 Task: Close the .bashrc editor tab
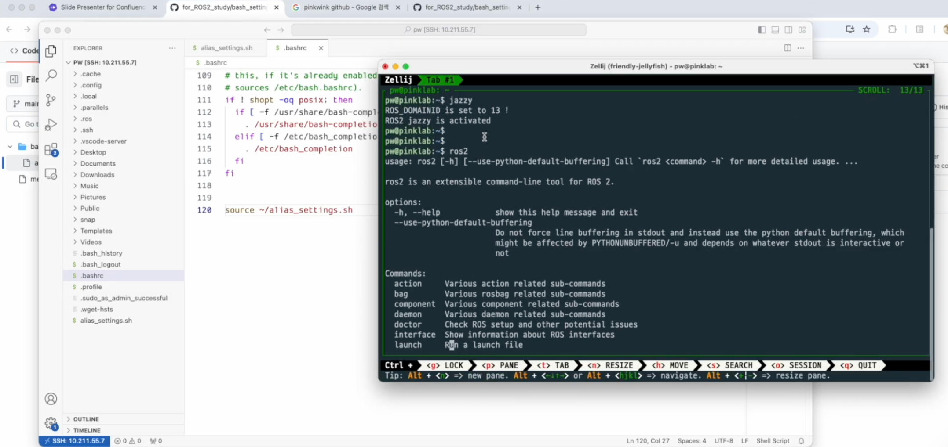321,48
